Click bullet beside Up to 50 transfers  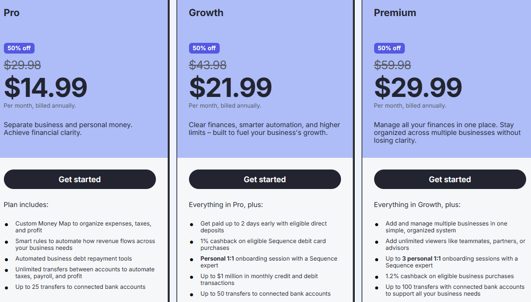coord(191,295)
